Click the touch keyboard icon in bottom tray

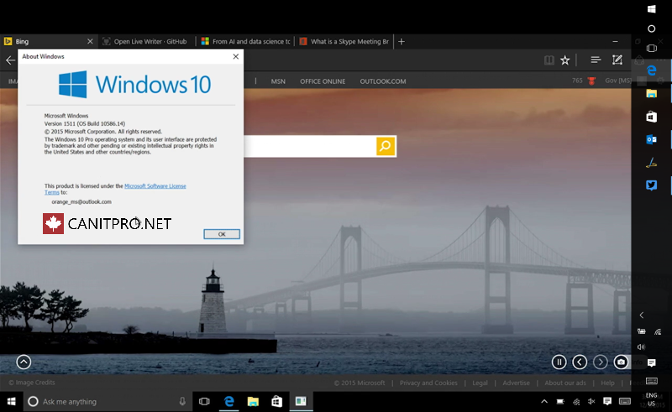click(x=624, y=401)
